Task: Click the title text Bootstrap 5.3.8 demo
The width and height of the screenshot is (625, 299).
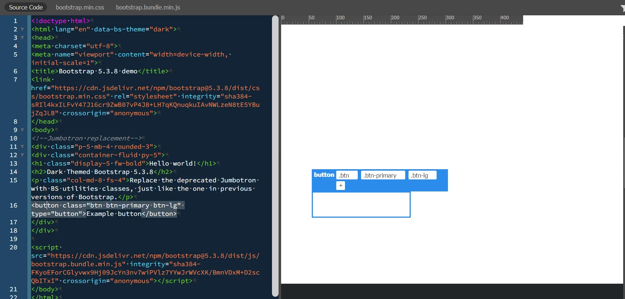Action: [x=98, y=71]
